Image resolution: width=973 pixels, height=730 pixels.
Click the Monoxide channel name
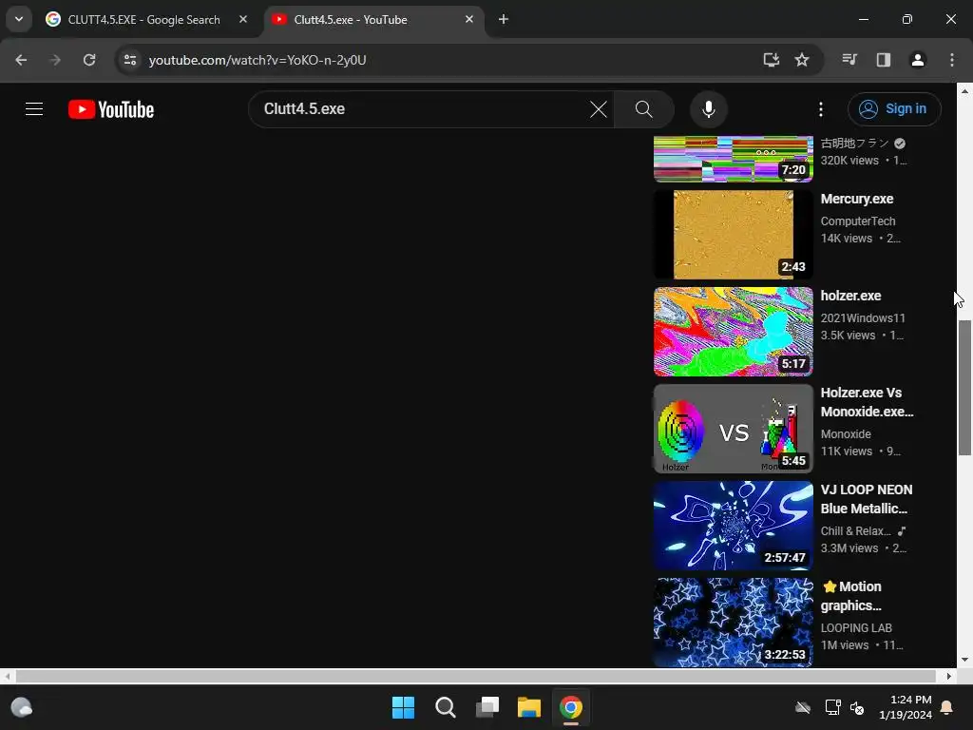point(846,433)
